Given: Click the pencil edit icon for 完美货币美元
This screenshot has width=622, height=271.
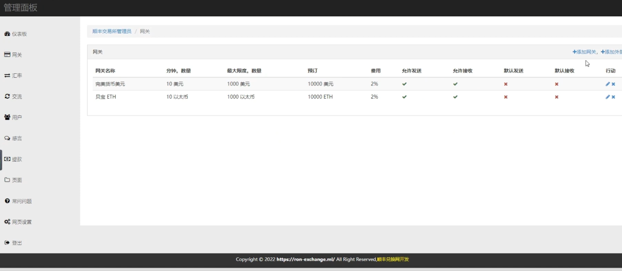Looking at the screenshot, I should tap(607, 84).
